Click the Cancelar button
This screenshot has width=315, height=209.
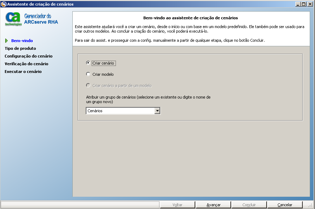click(x=285, y=205)
